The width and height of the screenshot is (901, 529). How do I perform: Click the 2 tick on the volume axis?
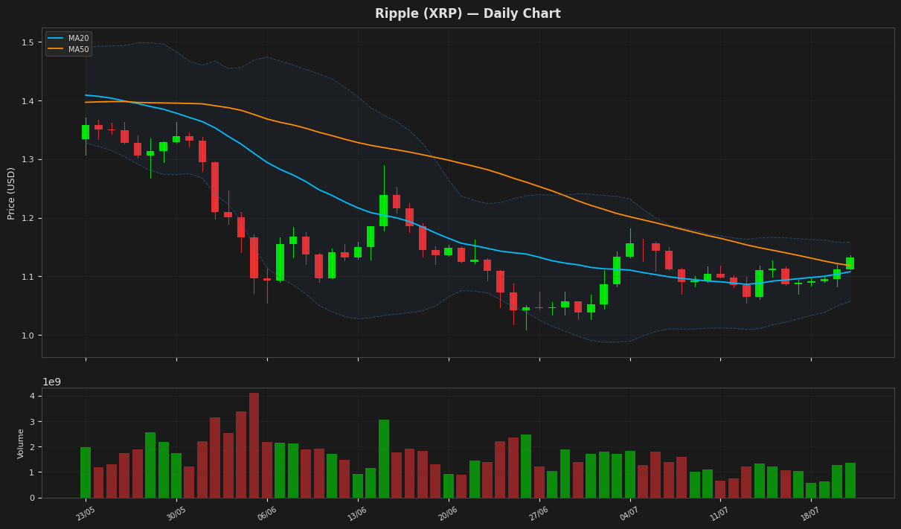pyautogui.click(x=31, y=447)
